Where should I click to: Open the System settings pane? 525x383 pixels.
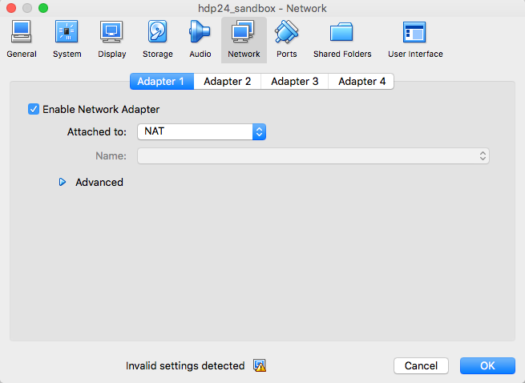click(67, 39)
